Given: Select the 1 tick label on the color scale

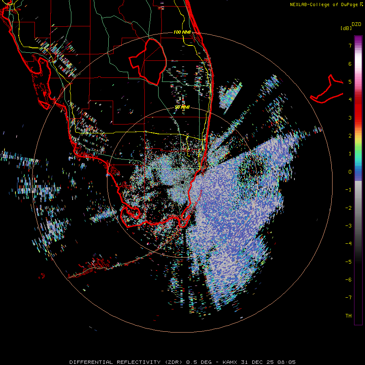Looking at the screenshot, I should pyautogui.click(x=350, y=154).
